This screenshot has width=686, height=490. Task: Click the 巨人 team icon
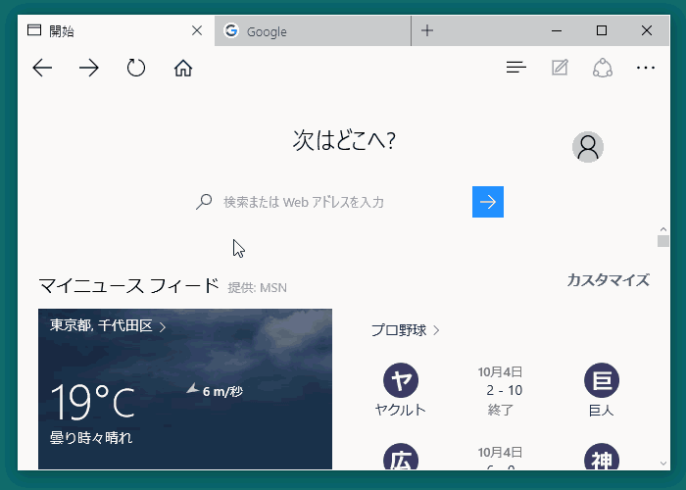(602, 380)
